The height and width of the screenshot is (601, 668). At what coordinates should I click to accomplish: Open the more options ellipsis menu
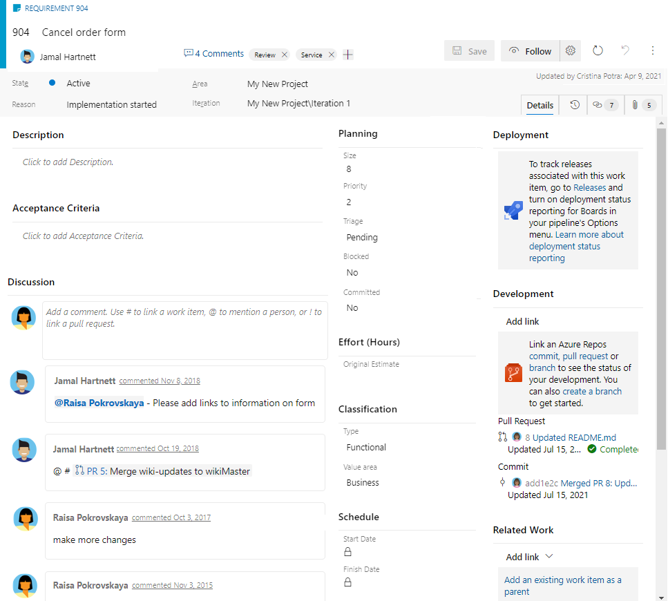tap(653, 50)
